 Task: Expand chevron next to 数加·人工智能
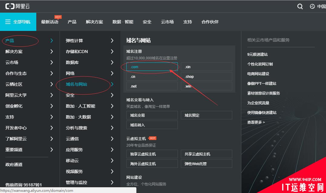point(112,106)
